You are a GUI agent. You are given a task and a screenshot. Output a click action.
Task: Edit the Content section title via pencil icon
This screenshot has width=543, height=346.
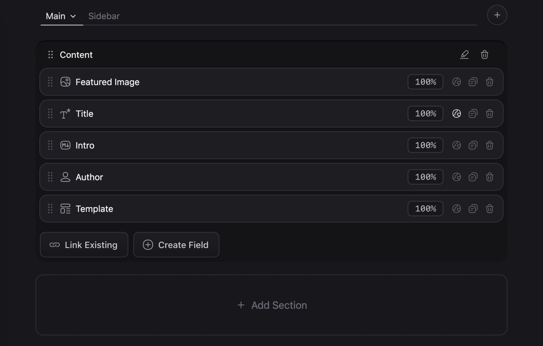click(464, 55)
